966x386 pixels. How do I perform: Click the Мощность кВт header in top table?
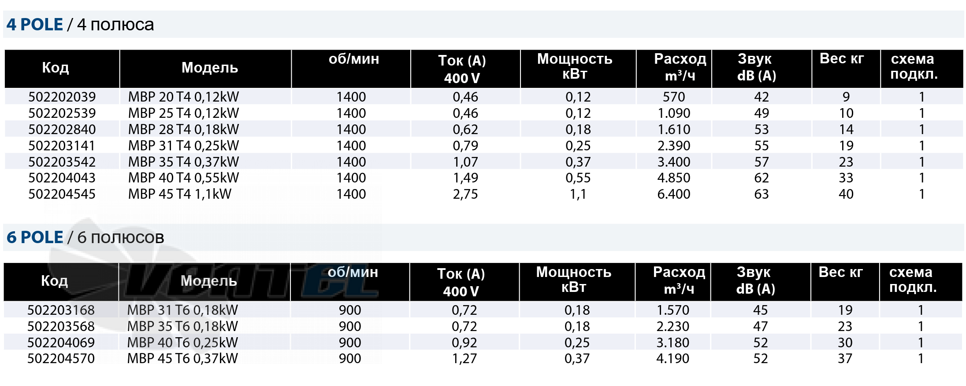click(575, 66)
